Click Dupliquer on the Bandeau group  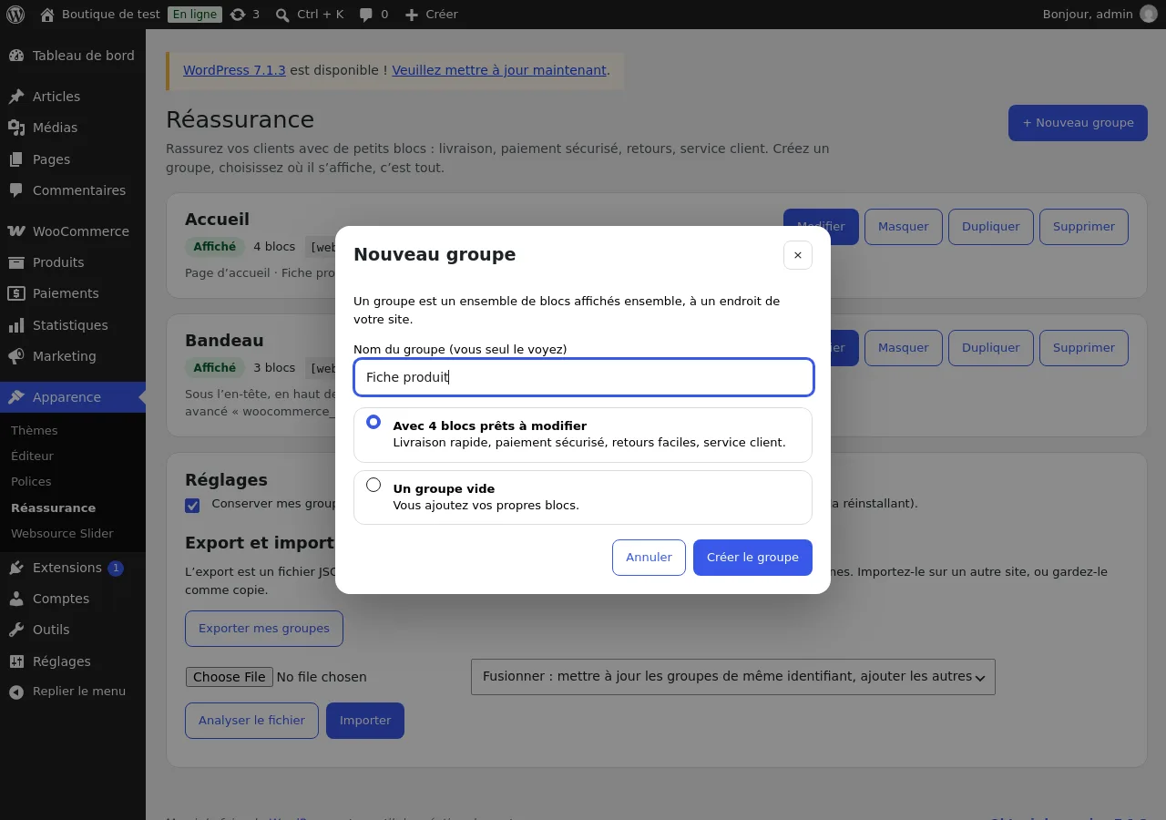tap(991, 348)
